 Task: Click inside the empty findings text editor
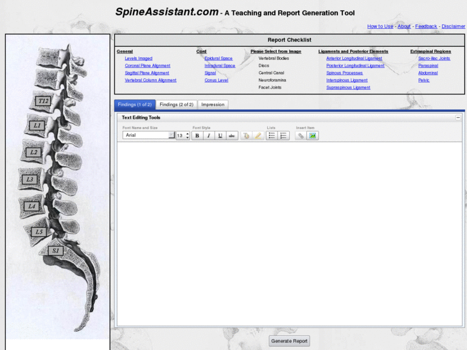[x=290, y=234]
